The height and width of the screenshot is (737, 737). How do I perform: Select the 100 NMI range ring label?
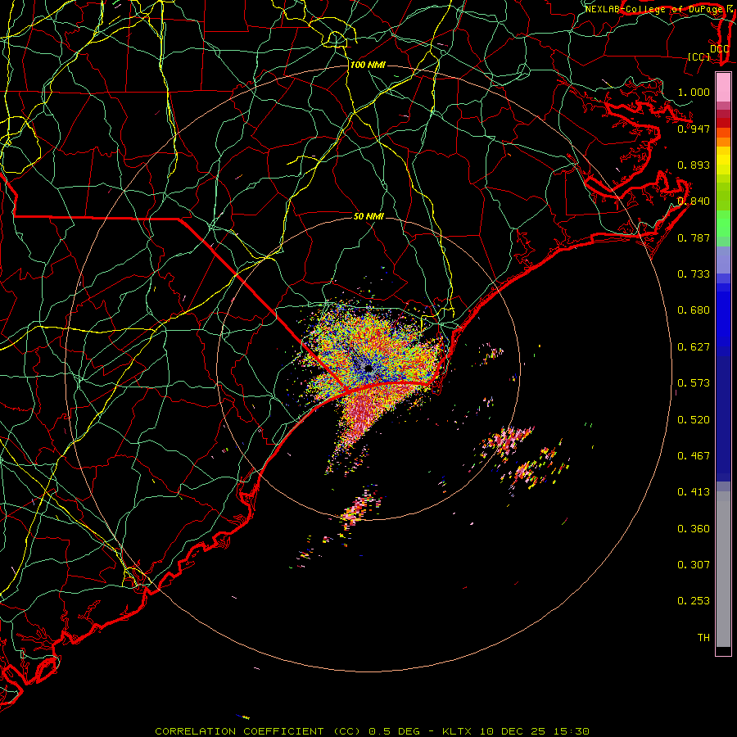coord(368,65)
